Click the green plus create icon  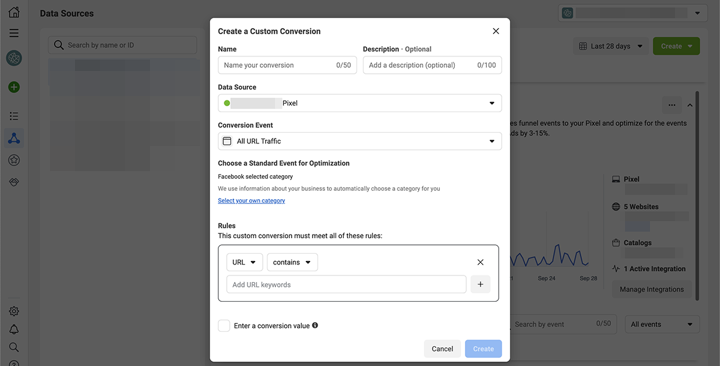14,87
